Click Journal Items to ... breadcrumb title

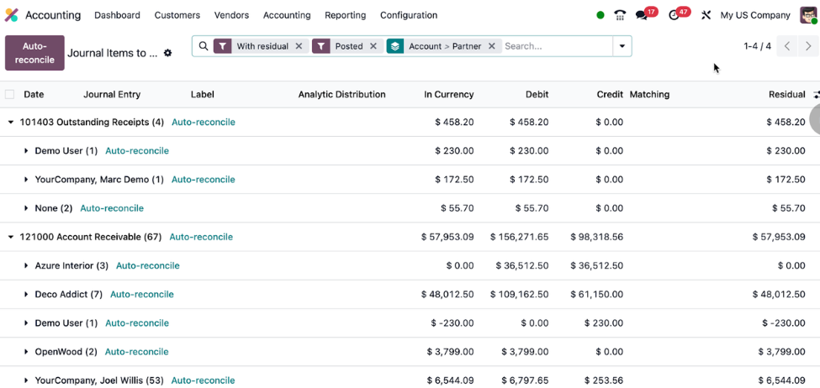coord(113,53)
